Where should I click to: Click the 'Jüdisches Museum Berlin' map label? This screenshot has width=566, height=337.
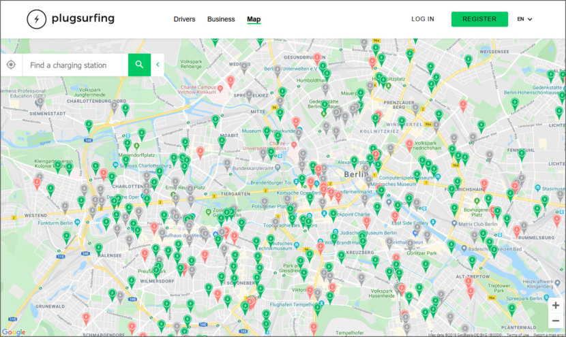[368, 233]
